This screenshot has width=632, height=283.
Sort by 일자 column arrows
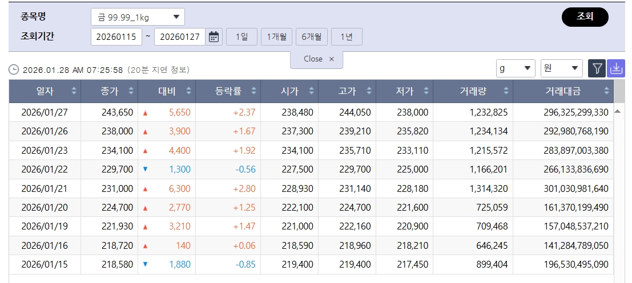[74, 91]
